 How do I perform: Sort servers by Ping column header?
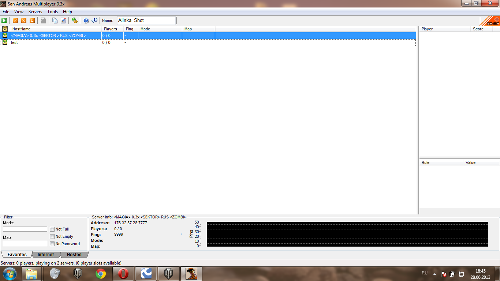click(x=131, y=29)
